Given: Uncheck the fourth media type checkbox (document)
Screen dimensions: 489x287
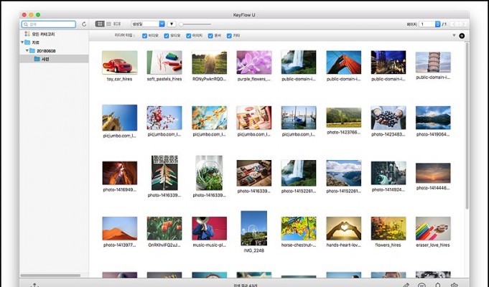Looking at the screenshot, I should click(210, 36).
